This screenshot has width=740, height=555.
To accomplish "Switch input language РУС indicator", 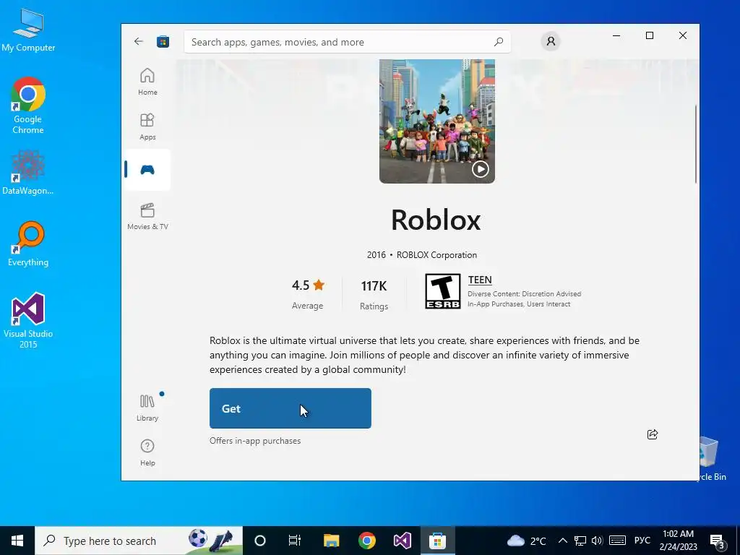I will click(x=642, y=541).
